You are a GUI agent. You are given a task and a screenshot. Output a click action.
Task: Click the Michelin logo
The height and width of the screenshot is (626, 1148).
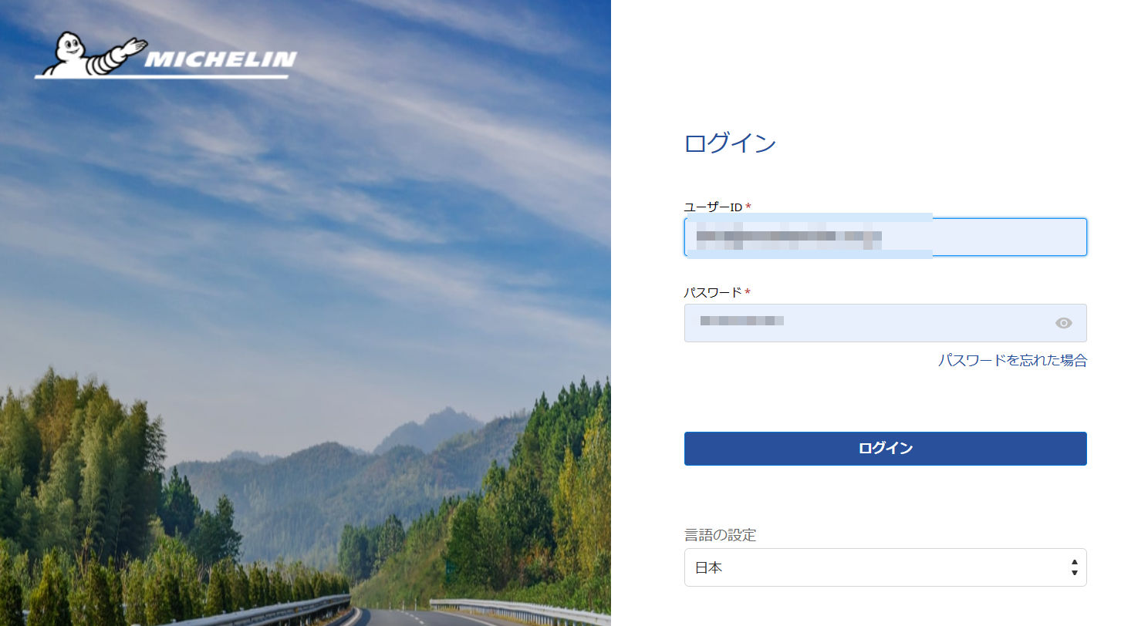point(165,56)
